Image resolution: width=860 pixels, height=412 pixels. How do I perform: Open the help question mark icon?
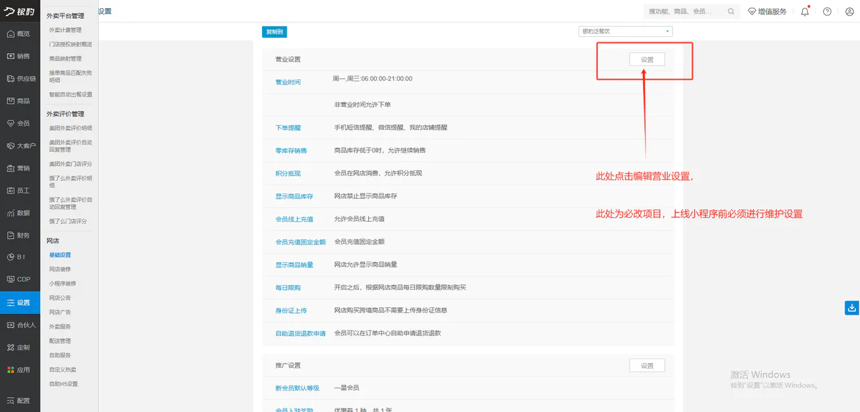[827, 11]
